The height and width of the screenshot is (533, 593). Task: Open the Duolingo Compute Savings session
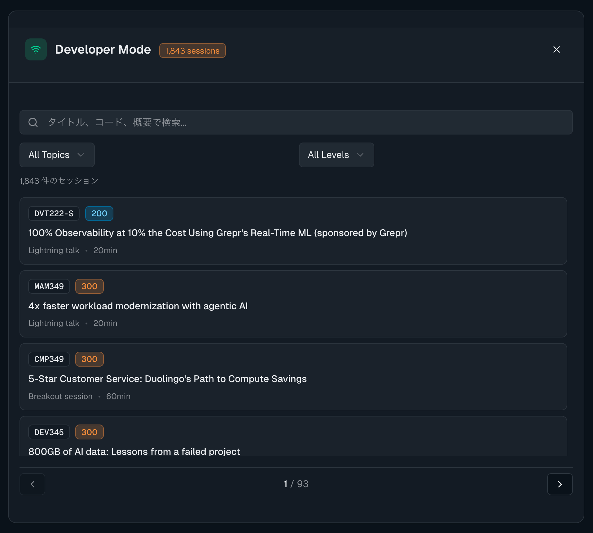tap(167, 379)
